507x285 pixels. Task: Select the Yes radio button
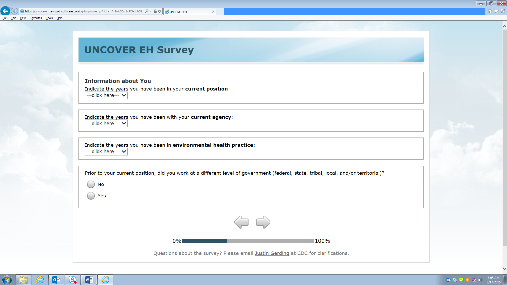(x=91, y=196)
